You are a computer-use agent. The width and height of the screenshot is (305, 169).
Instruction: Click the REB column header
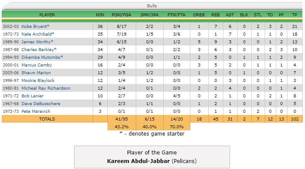coord(216,15)
